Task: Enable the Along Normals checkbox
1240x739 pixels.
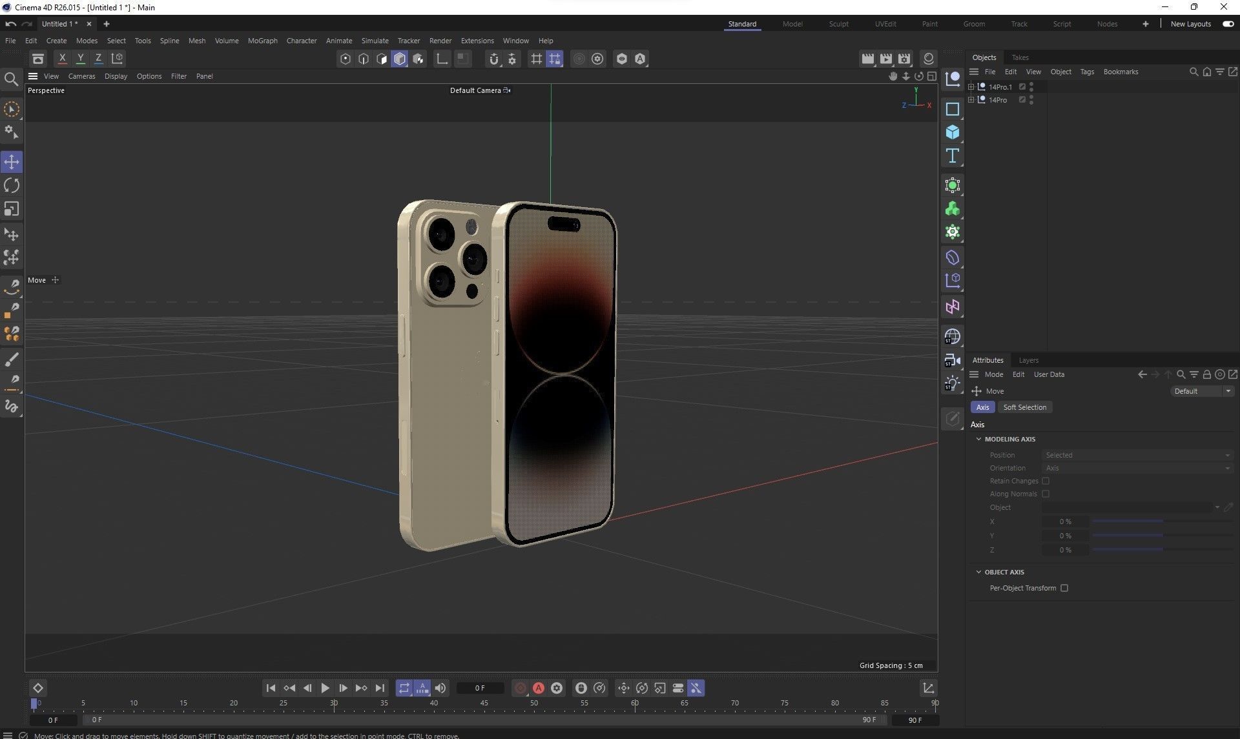Action: (1046, 494)
